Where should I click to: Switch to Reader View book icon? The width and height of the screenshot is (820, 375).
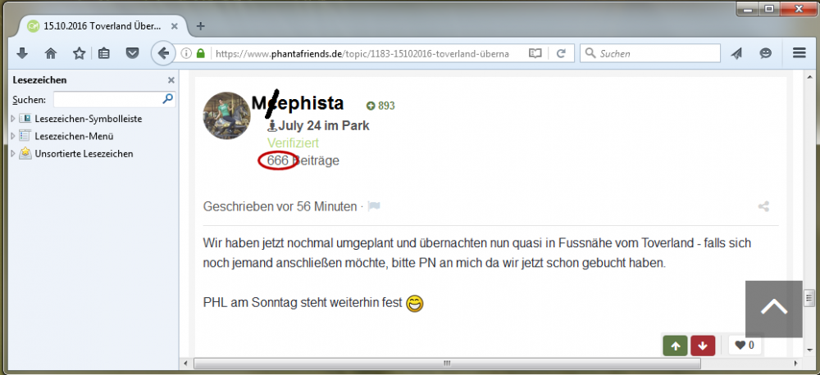[x=535, y=53]
